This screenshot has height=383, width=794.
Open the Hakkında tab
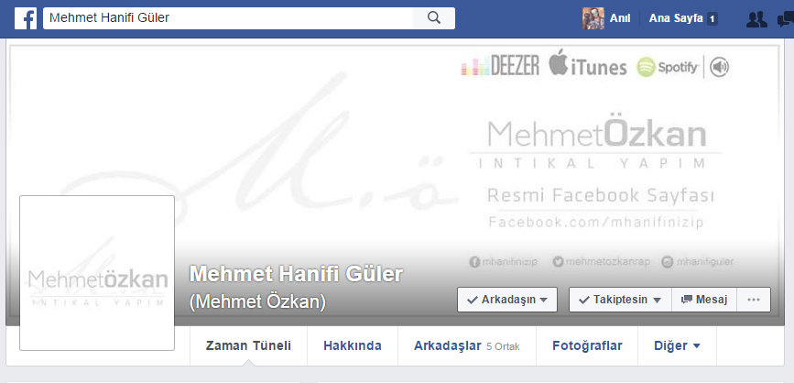click(x=353, y=346)
